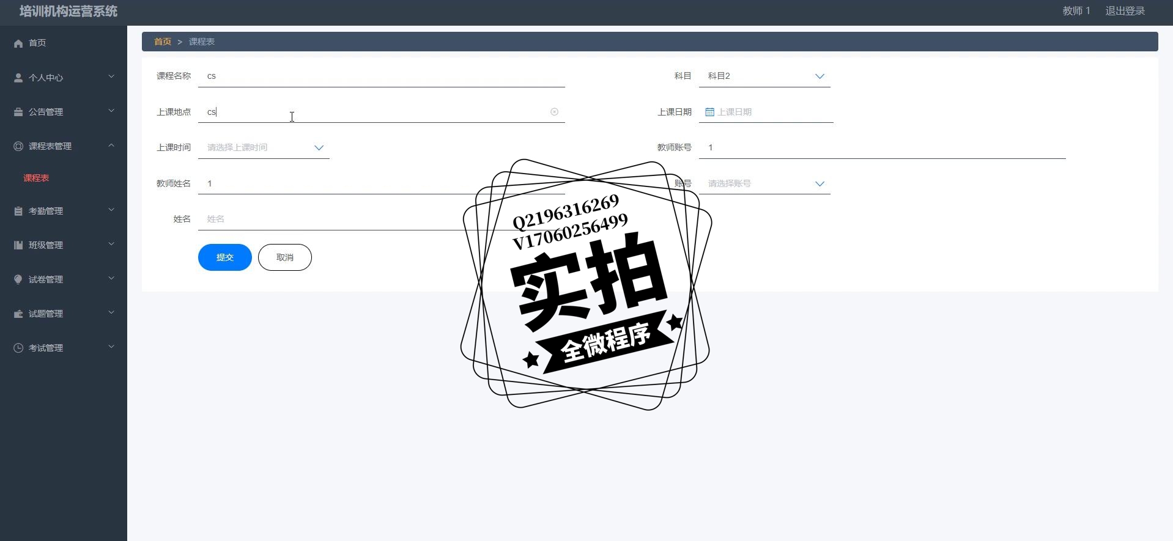
Task: Open the 科目 dropdown showing 科目2
Action: click(x=764, y=76)
